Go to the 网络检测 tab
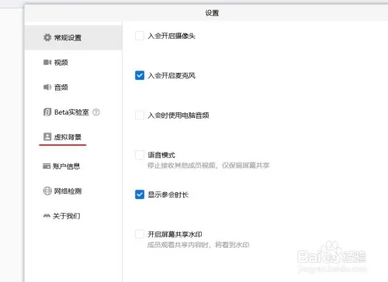 tap(74, 191)
